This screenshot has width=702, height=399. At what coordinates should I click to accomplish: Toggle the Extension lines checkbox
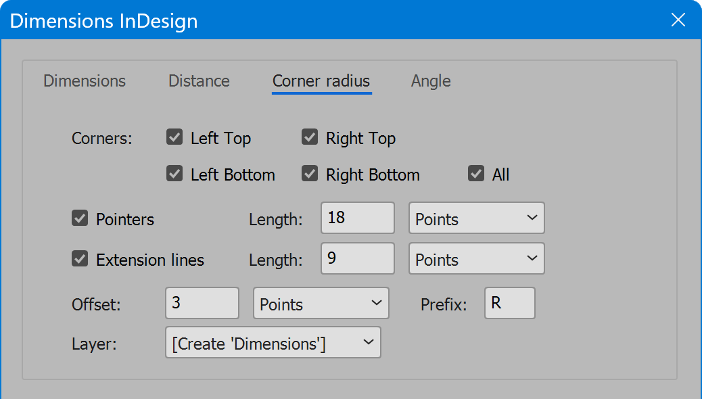80,258
